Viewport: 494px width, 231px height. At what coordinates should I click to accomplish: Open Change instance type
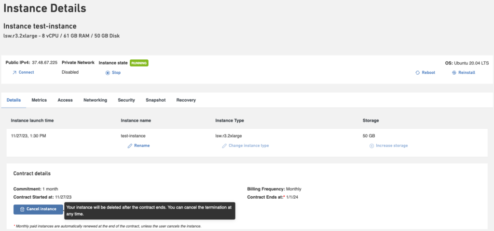(246, 146)
